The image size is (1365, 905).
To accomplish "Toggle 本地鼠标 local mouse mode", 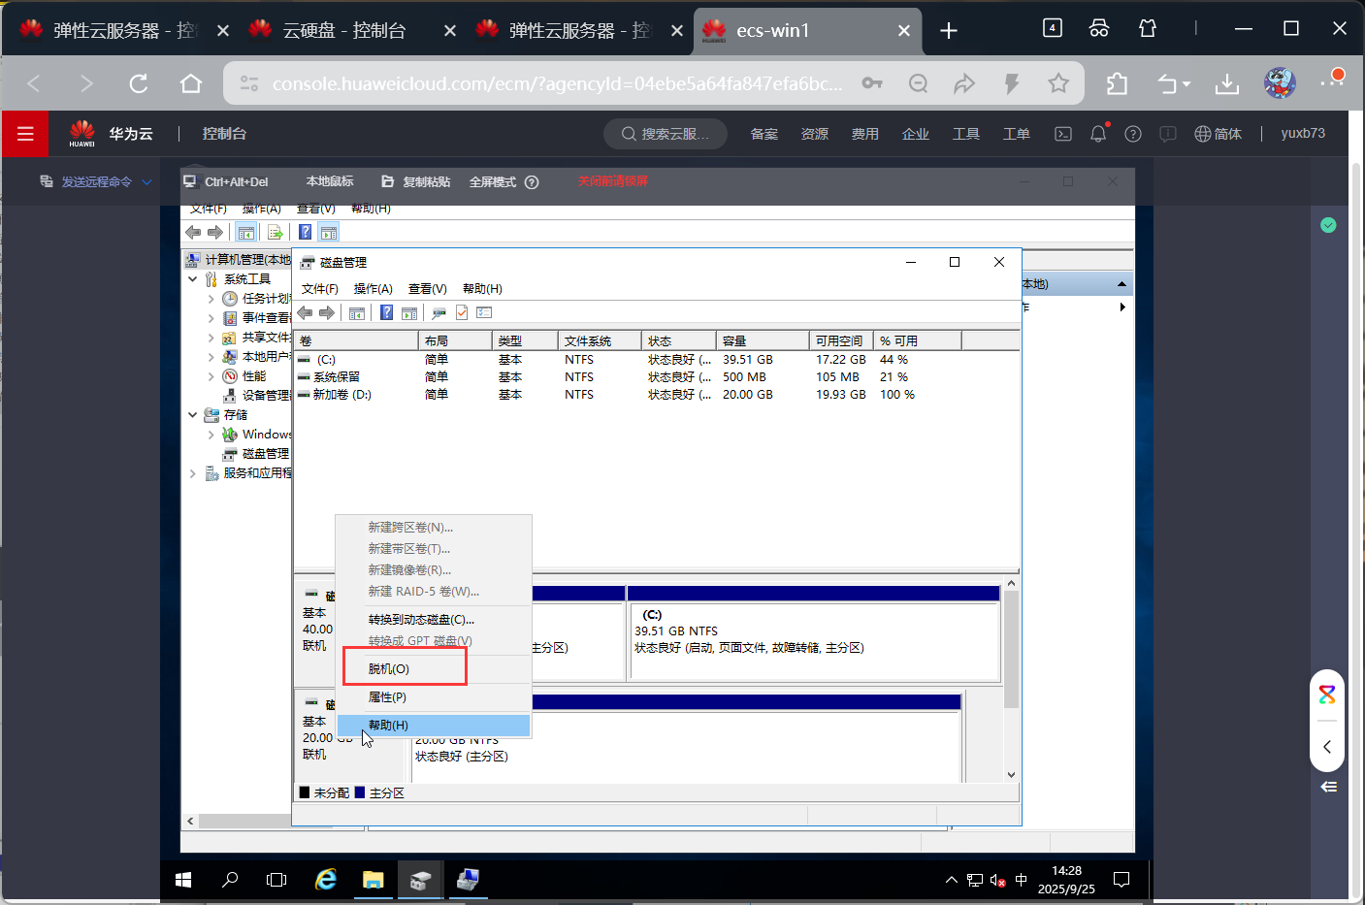I will point(330,181).
